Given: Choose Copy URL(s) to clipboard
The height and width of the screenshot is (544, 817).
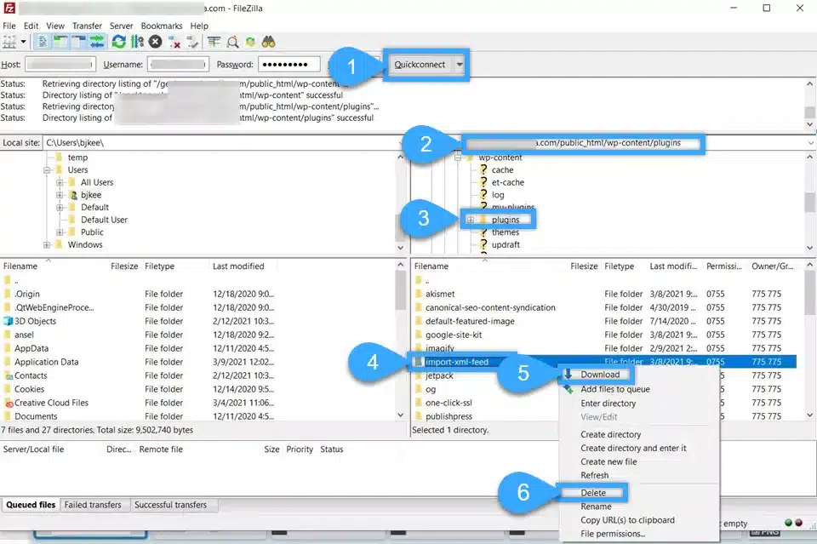Looking at the screenshot, I should tap(627, 520).
